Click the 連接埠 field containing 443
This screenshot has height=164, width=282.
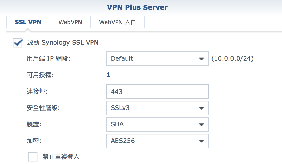pos(157,92)
